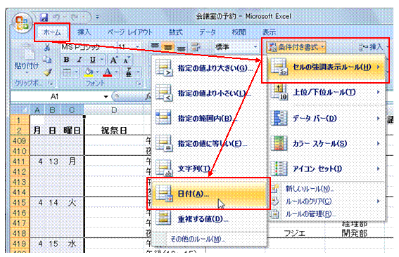Open the fill color dropdown arrow

[x=97, y=72]
